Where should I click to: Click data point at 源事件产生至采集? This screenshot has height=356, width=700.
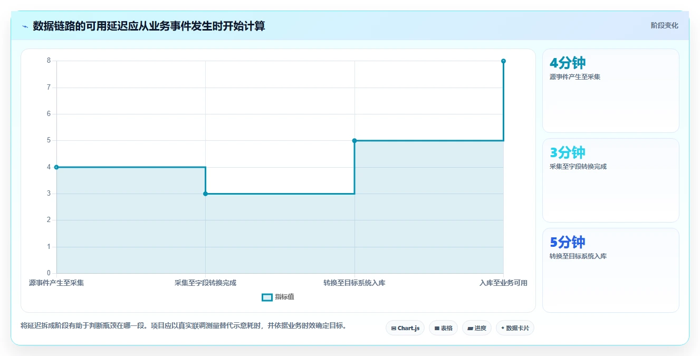56,167
